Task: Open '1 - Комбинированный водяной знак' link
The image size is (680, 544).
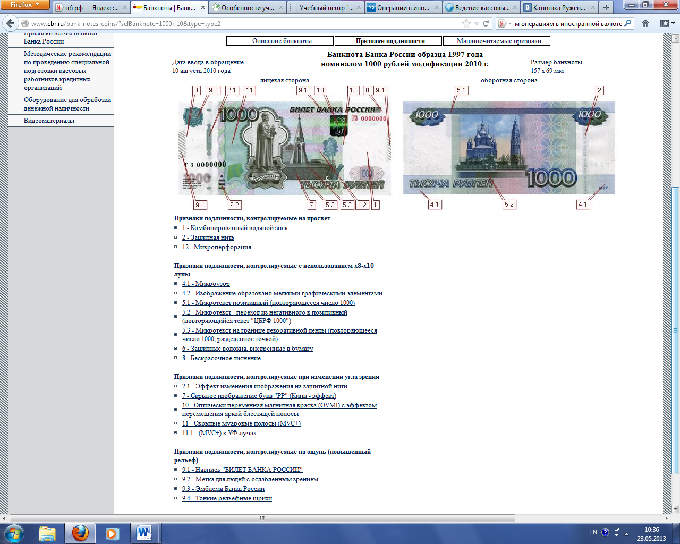Action: point(235,228)
